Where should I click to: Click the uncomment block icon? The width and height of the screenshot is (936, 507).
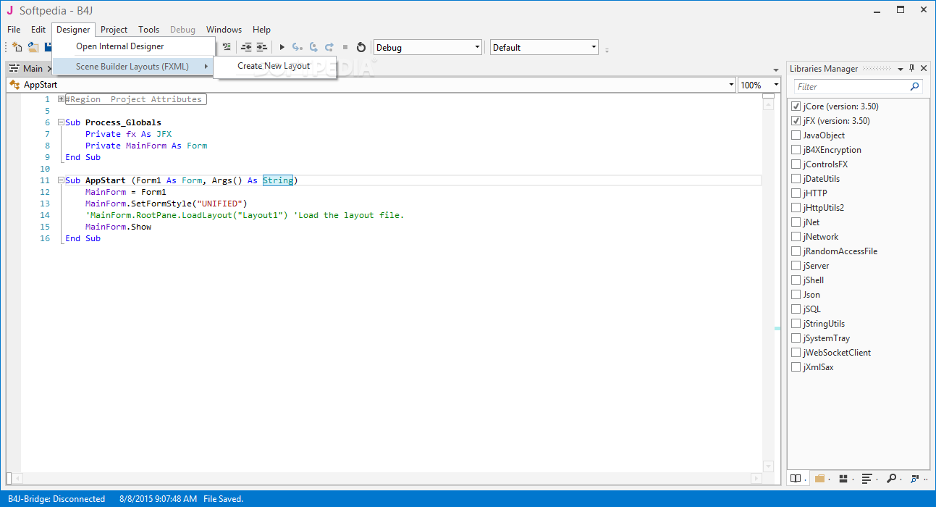pos(227,47)
